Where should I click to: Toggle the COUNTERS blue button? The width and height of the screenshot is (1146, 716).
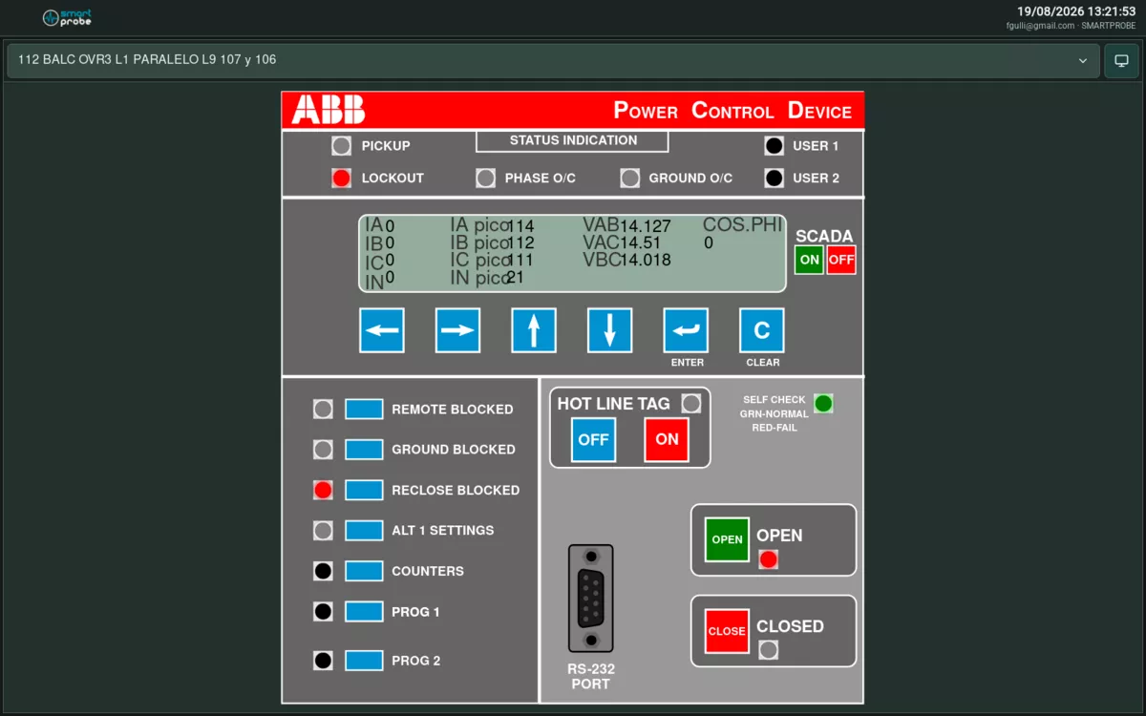pos(364,571)
